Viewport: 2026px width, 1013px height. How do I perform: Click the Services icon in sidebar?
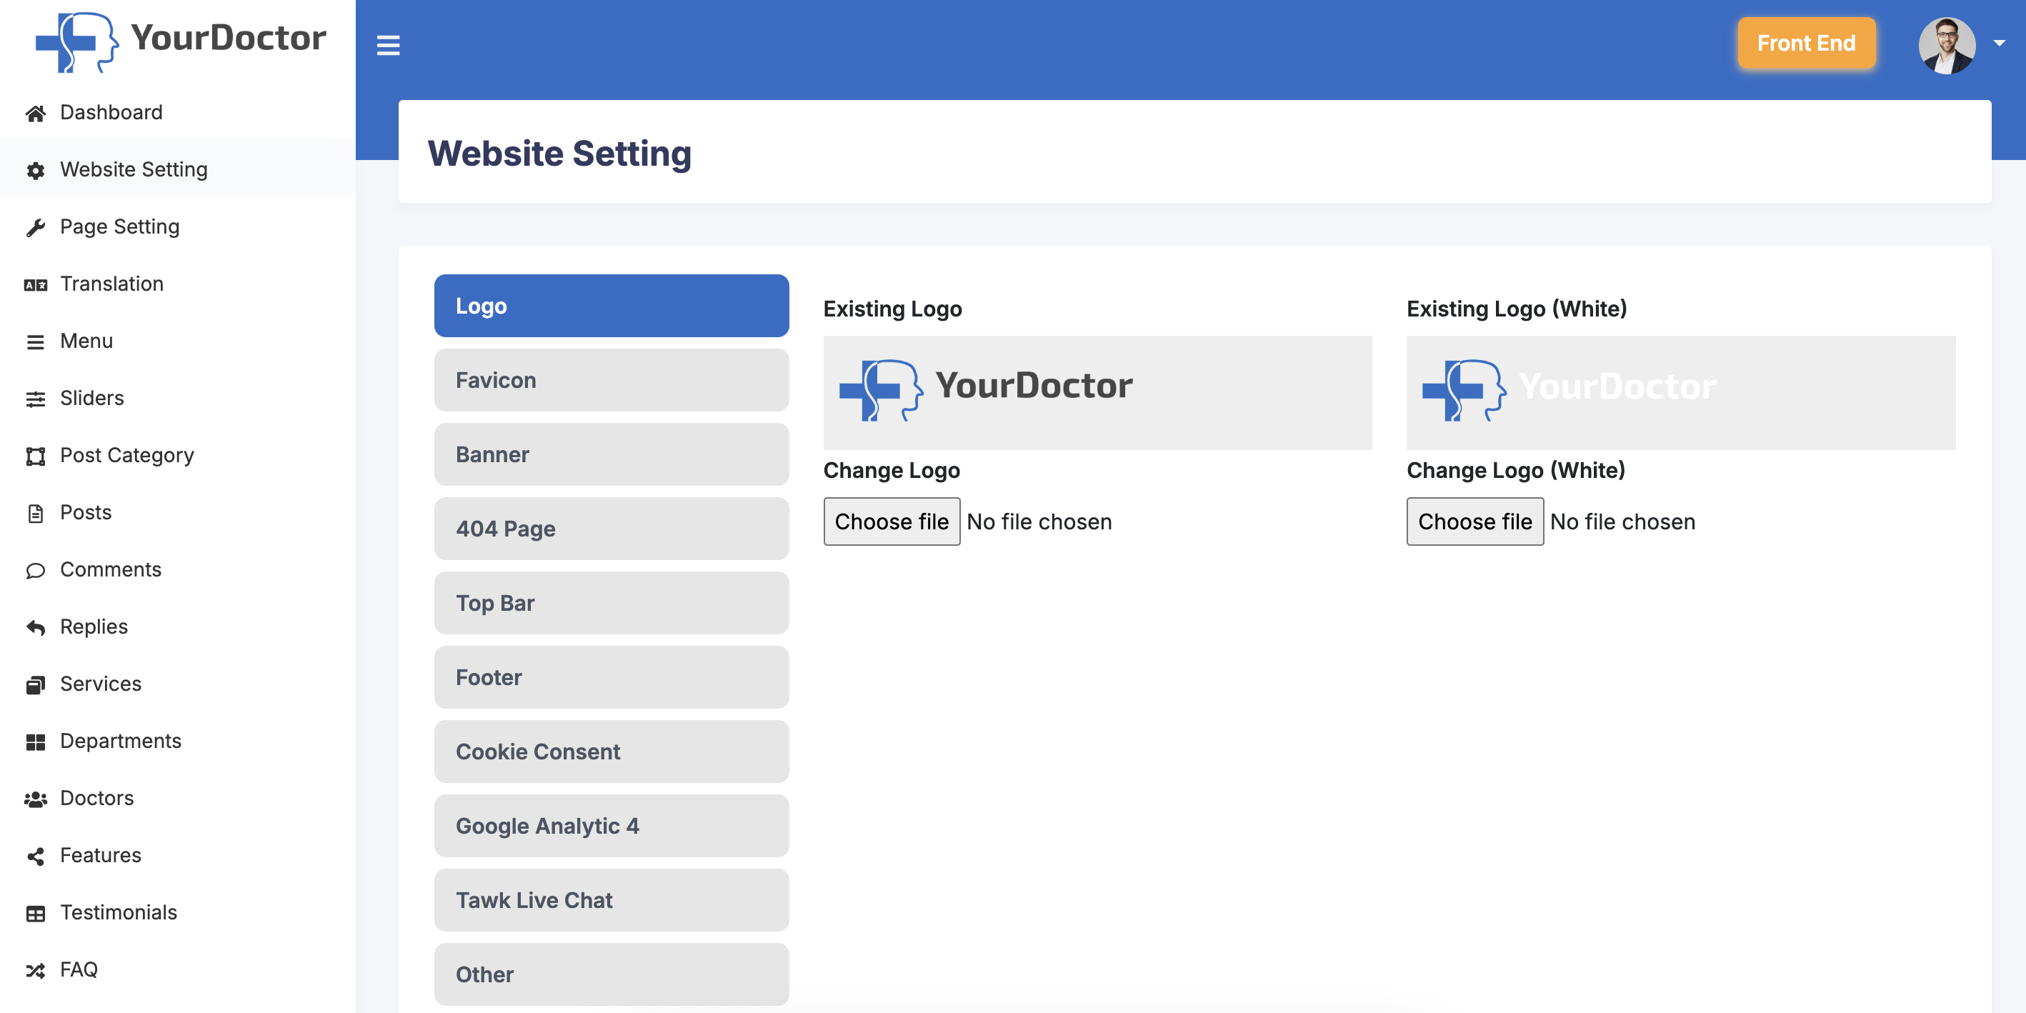click(x=36, y=684)
